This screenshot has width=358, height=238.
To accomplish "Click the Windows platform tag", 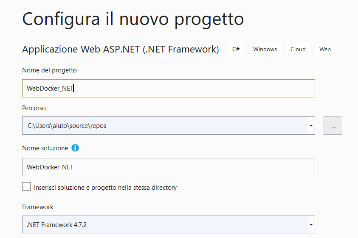I will click(265, 49).
